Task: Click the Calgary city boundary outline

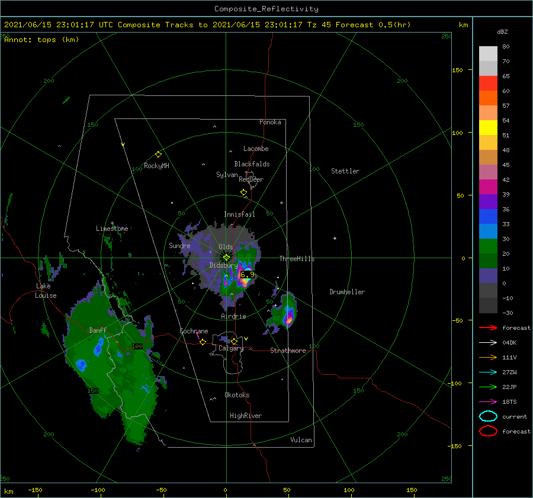Action: pos(227,354)
